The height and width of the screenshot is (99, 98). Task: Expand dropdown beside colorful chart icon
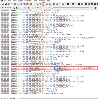click(65, 4)
